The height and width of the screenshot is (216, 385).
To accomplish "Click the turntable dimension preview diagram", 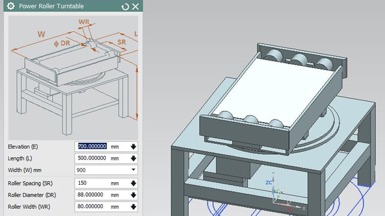I will (x=73, y=78).
